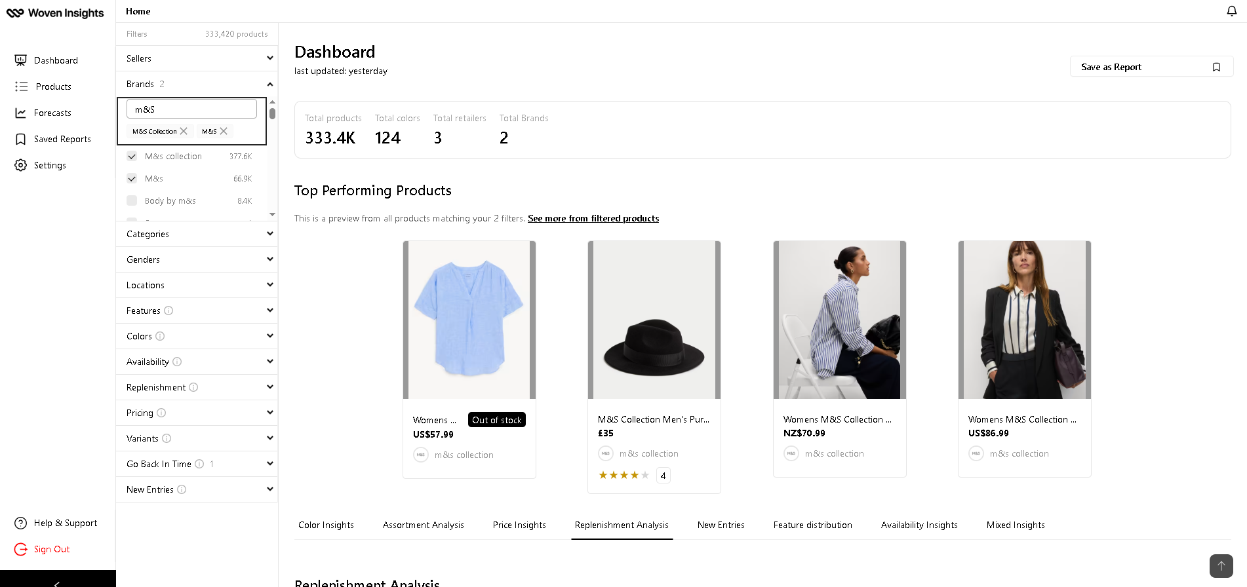Uncheck the M&s collection brand checkbox

click(x=132, y=157)
